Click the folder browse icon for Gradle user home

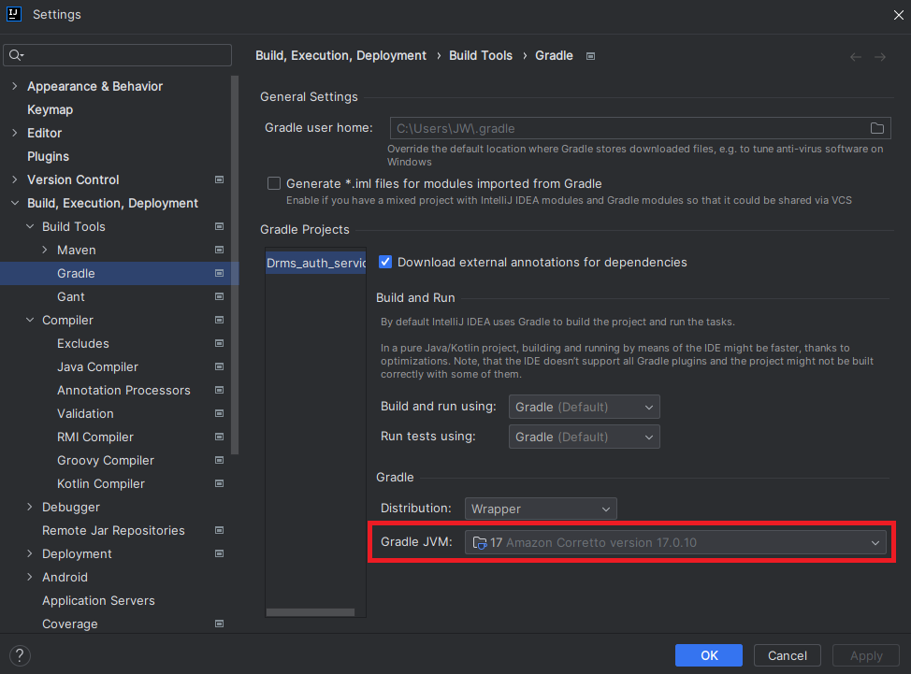876,128
